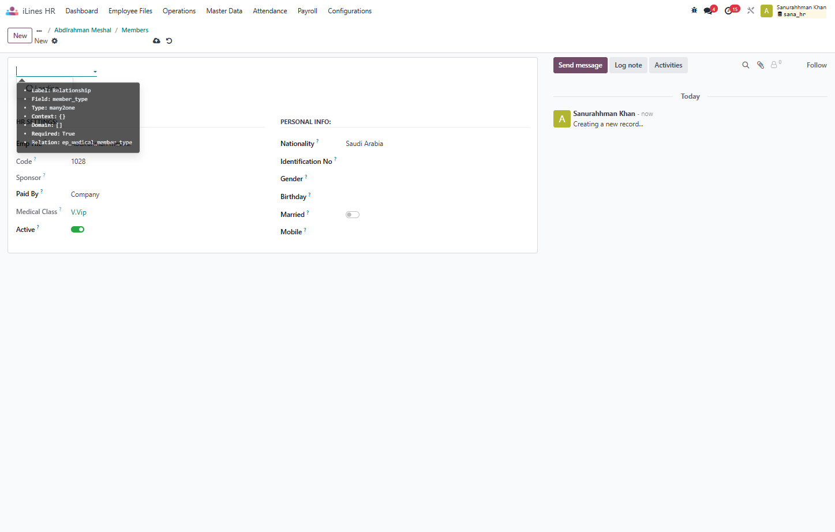
Task: Click the New record button
Action: (x=20, y=36)
